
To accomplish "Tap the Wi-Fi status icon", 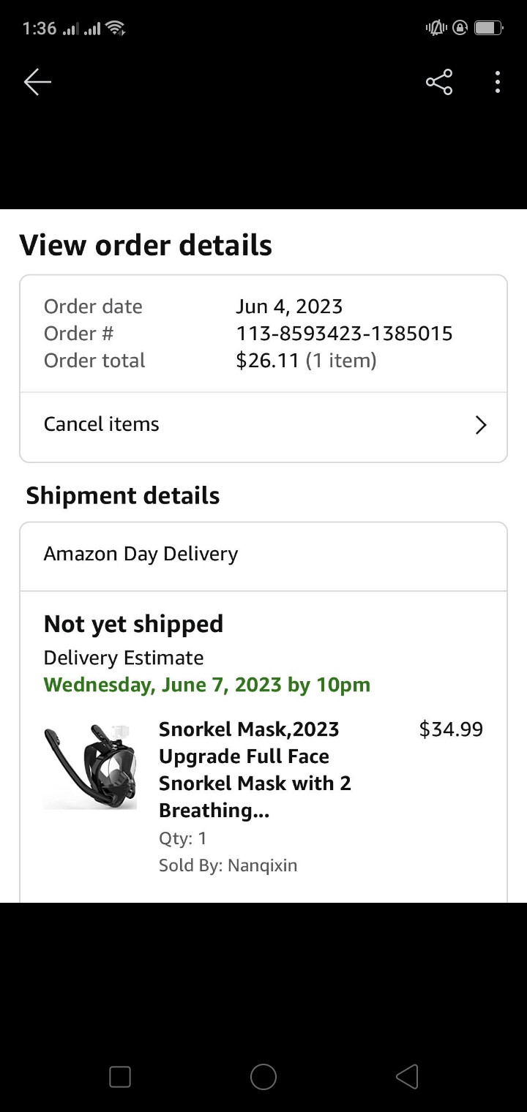I will coord(116,29).
